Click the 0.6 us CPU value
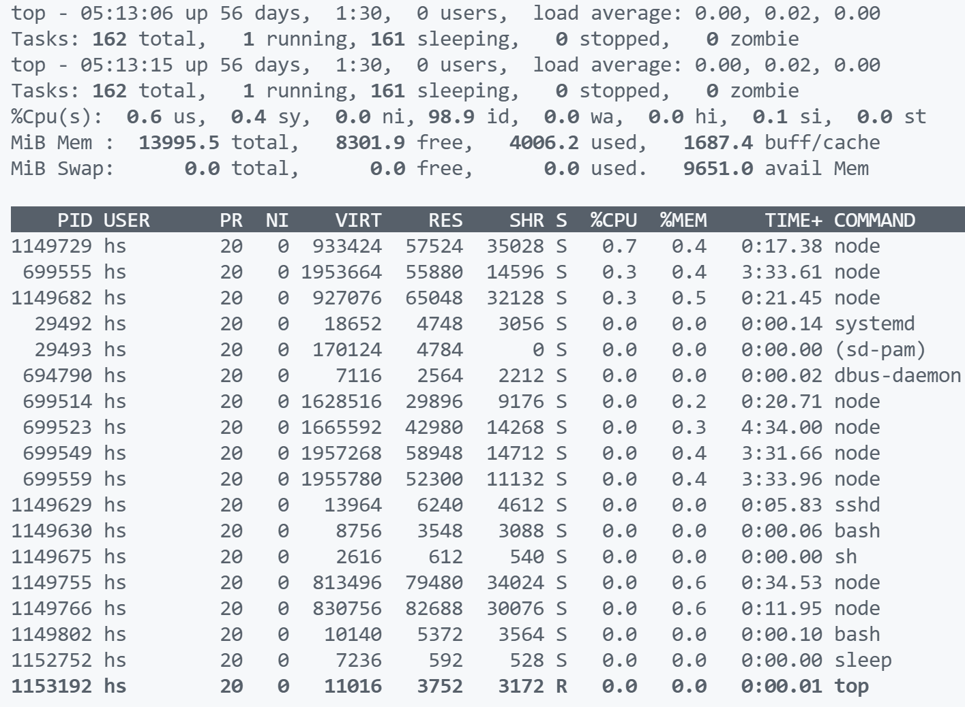The width and height of the screenshot is (965, 707). [144, 116]
